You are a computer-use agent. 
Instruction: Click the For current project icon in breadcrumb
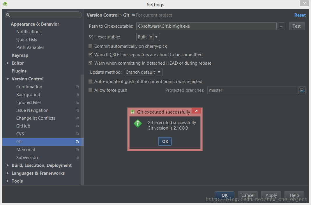coord(133,15)
